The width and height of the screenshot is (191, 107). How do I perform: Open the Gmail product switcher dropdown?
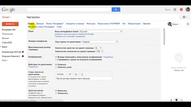click(x=7, y=17)
